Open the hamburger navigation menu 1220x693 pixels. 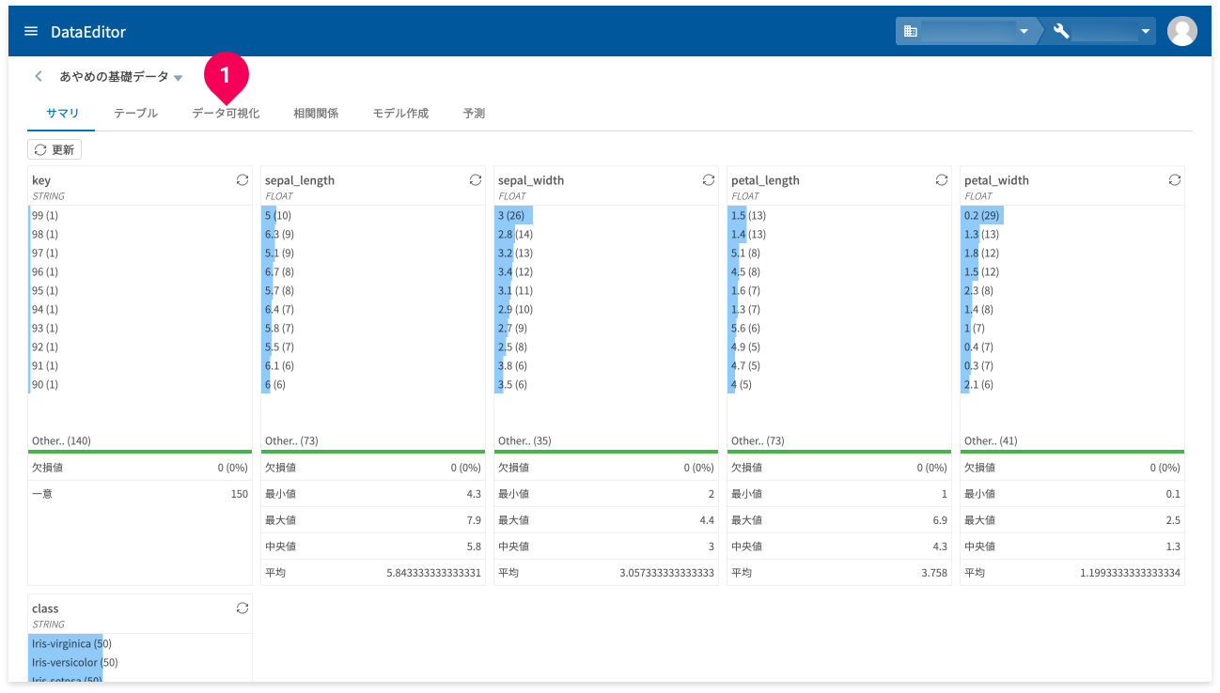[31, 31]
